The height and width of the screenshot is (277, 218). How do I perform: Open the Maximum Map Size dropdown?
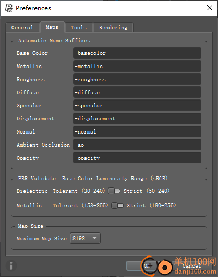tap(85, 238)
